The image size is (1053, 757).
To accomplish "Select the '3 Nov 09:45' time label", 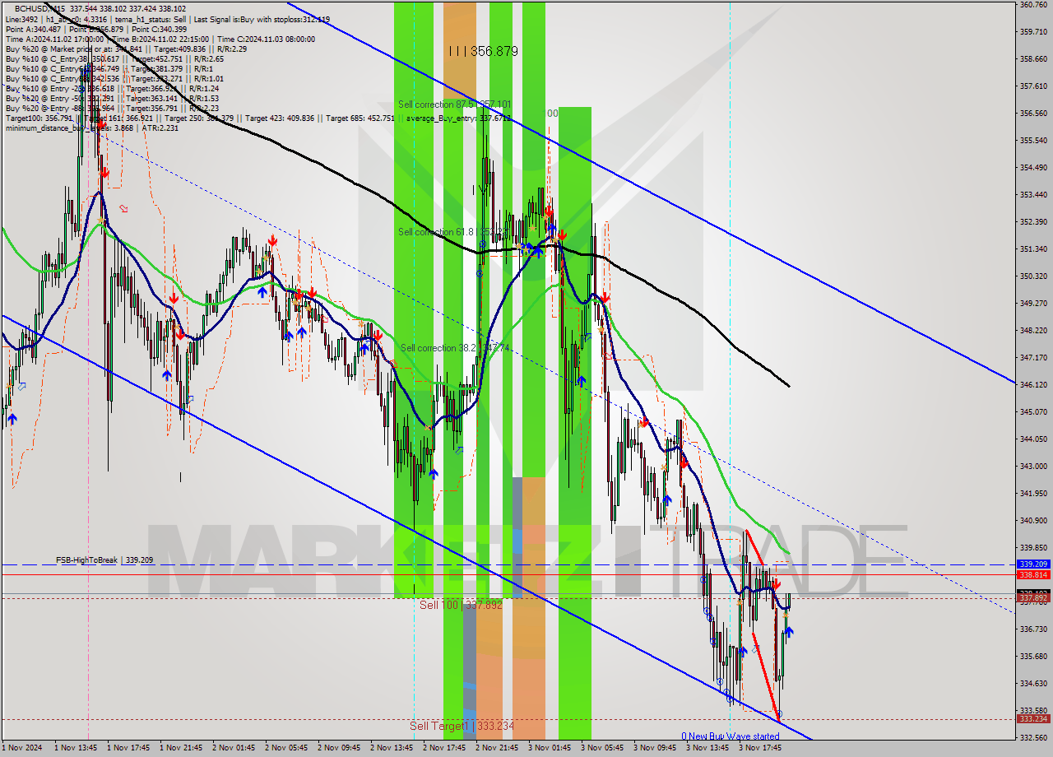I will (x=655, y=748).
